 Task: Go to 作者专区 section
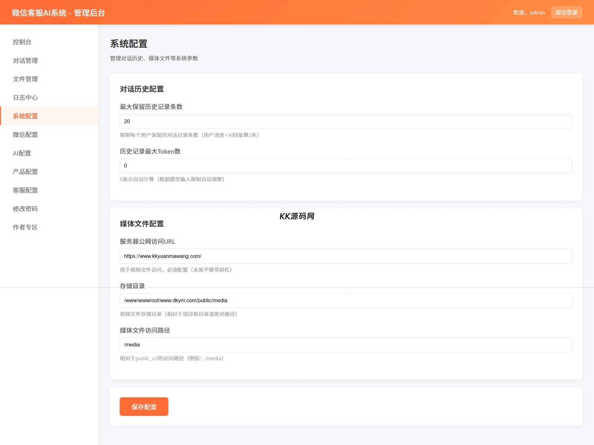pyautogui.click(x=25, y=227)
